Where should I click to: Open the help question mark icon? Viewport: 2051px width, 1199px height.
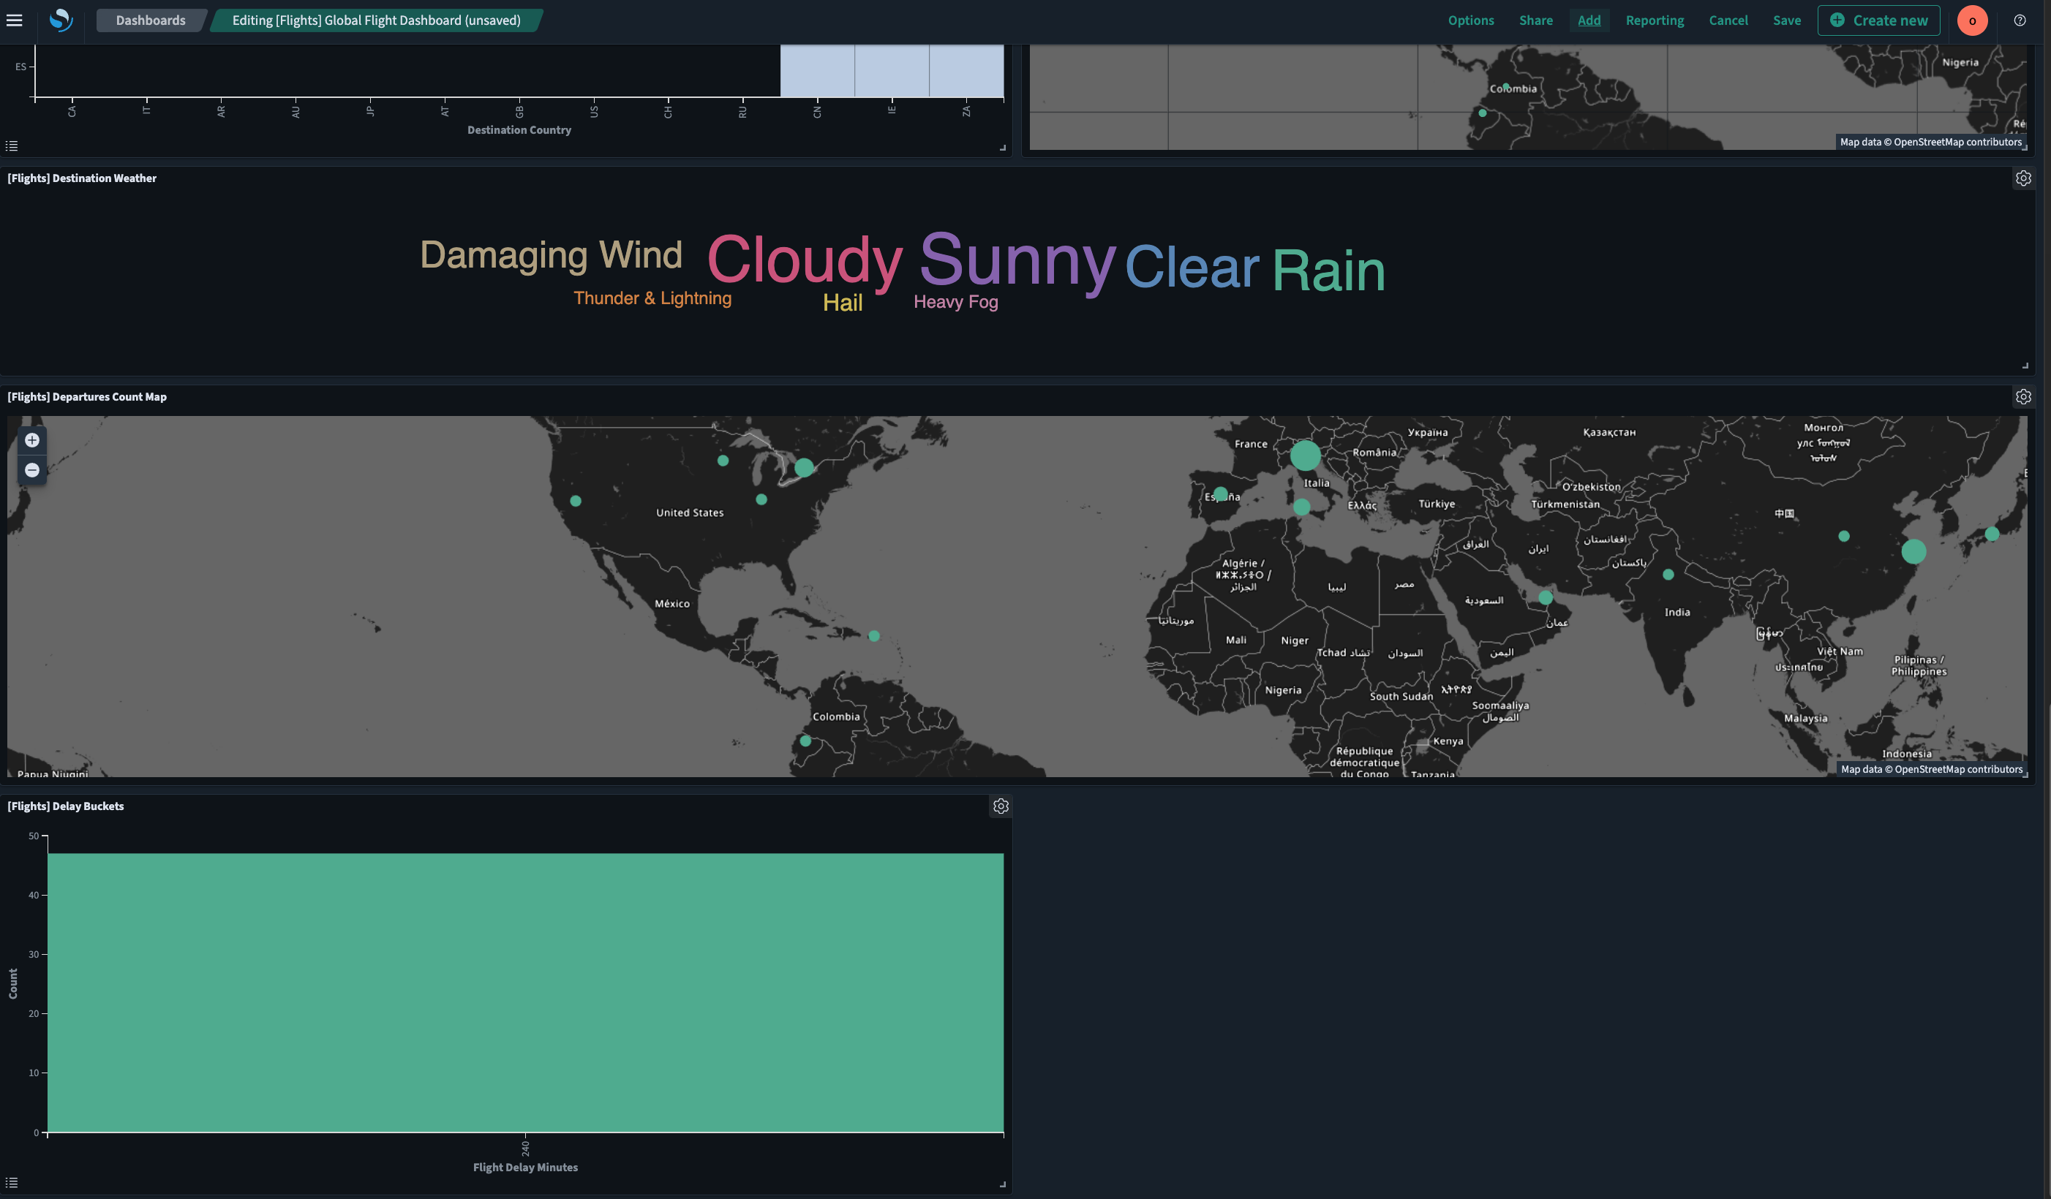tap(2020, 20)
